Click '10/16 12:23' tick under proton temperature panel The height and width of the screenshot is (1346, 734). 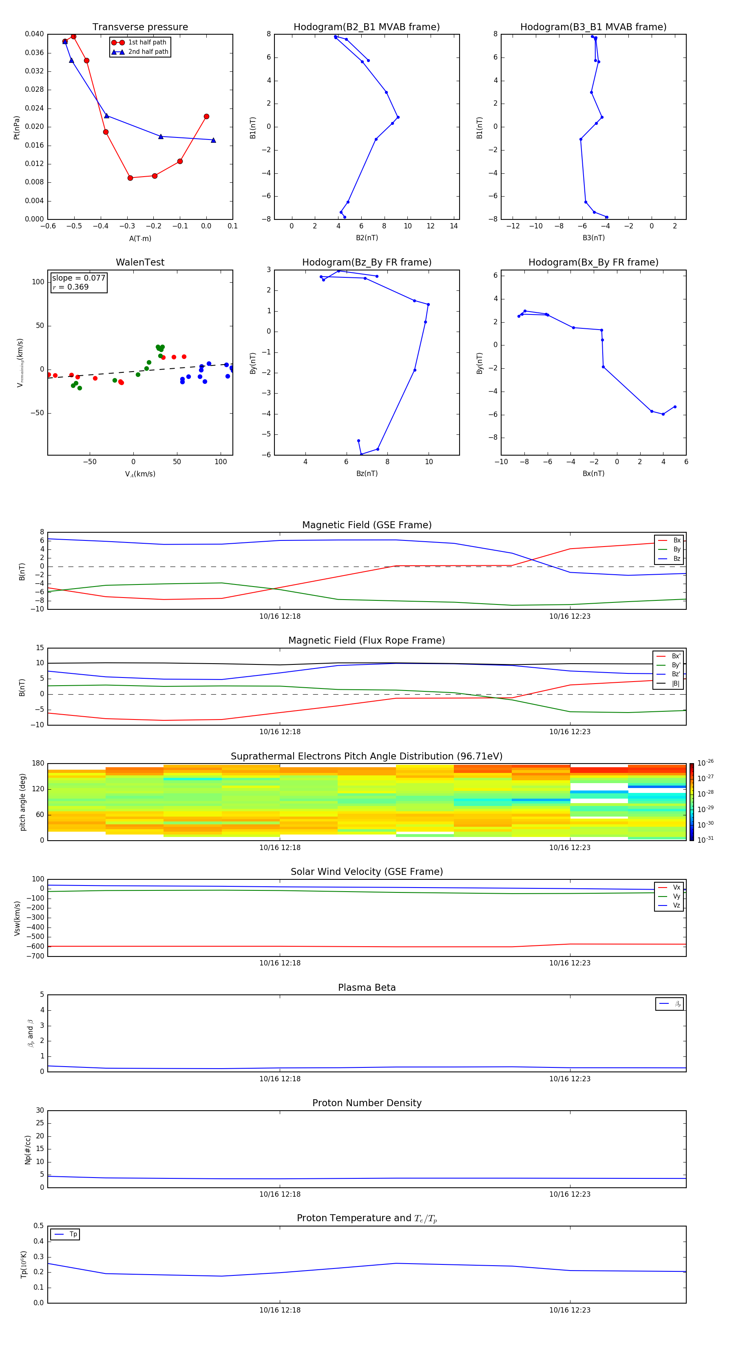point(570,1310)
